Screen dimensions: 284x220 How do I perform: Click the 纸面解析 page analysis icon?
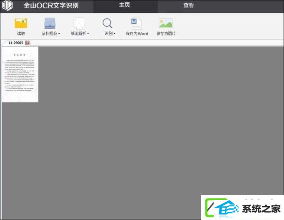tap(79, 23)
